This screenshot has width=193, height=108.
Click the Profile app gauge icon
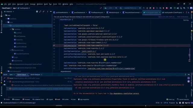(160, 8)
